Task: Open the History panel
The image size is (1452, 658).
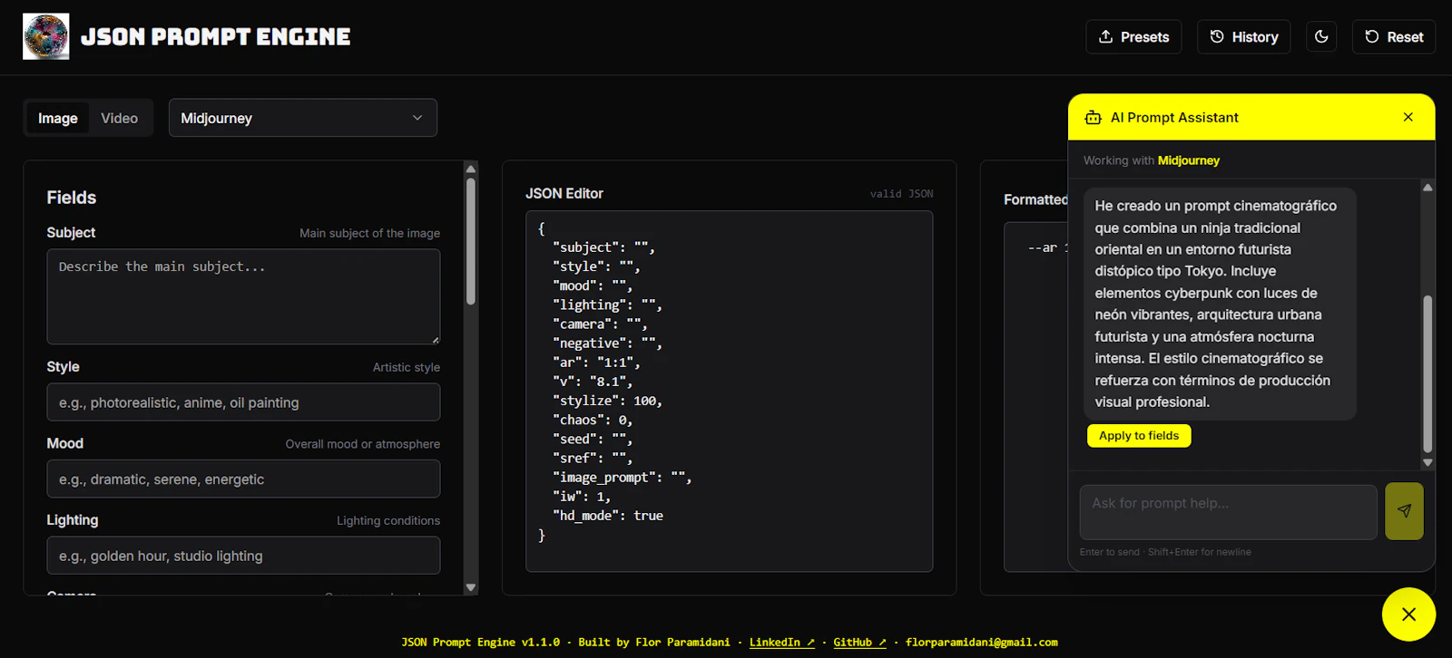Action: pyautogui.click(x=1243, y=37)
